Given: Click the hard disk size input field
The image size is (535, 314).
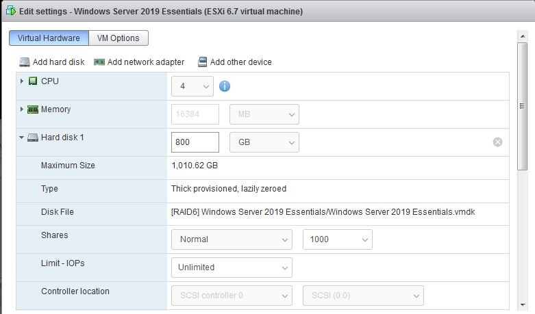Looking at the screenshot, I should click(x=195, y=142).
